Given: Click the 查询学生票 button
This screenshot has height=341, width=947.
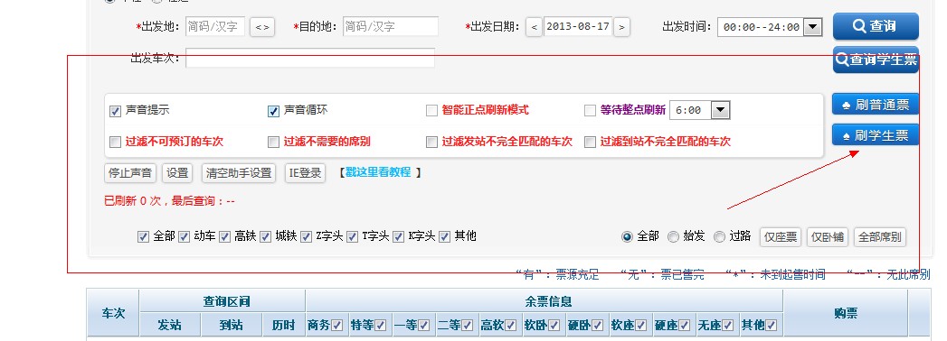Looking at the screenshot, I should pyautogui.click(x=876, y=60).
